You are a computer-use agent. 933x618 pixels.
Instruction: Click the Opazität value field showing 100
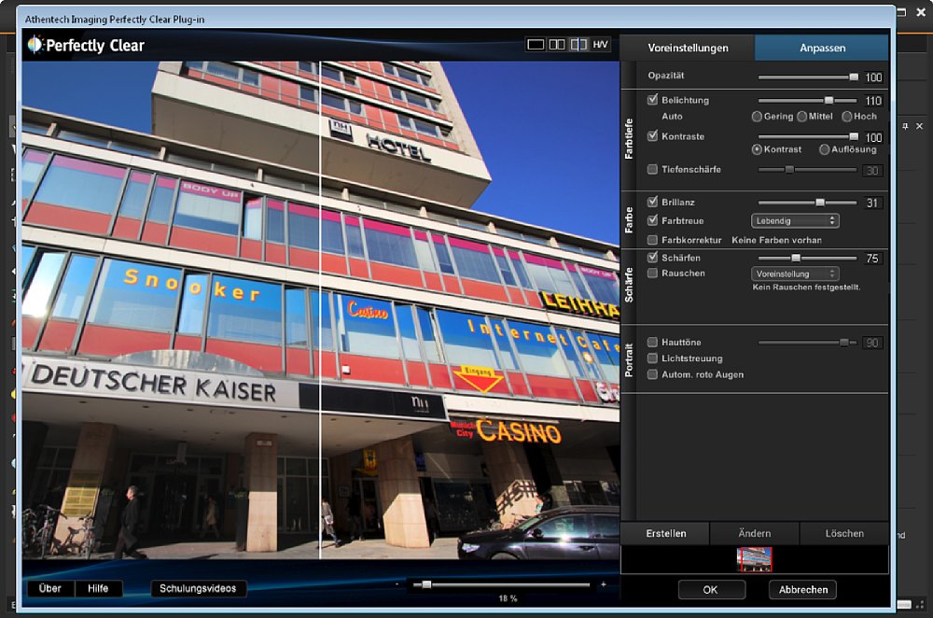click(x=873, y=77)
